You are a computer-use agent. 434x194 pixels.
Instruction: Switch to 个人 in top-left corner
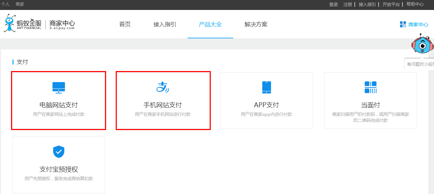point(5,4)
